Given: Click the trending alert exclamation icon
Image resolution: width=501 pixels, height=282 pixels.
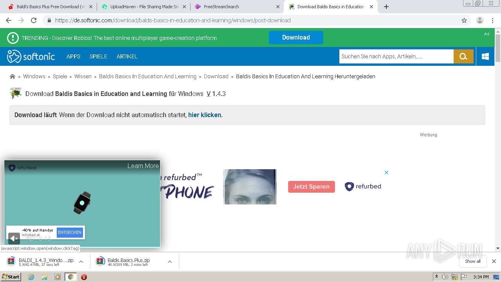Looking at the screenshot, I should [x=13, y=38].
